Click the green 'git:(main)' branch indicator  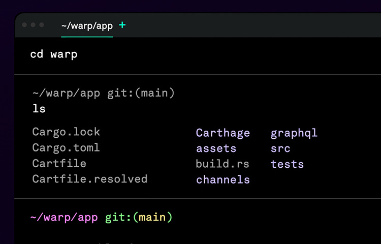click(x=139, y=217)
